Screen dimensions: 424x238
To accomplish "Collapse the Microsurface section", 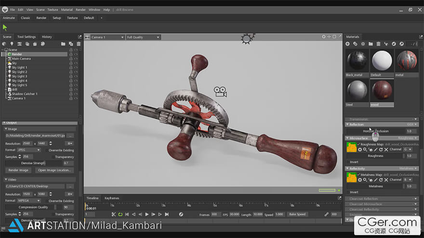I will (x=347, y=138).
